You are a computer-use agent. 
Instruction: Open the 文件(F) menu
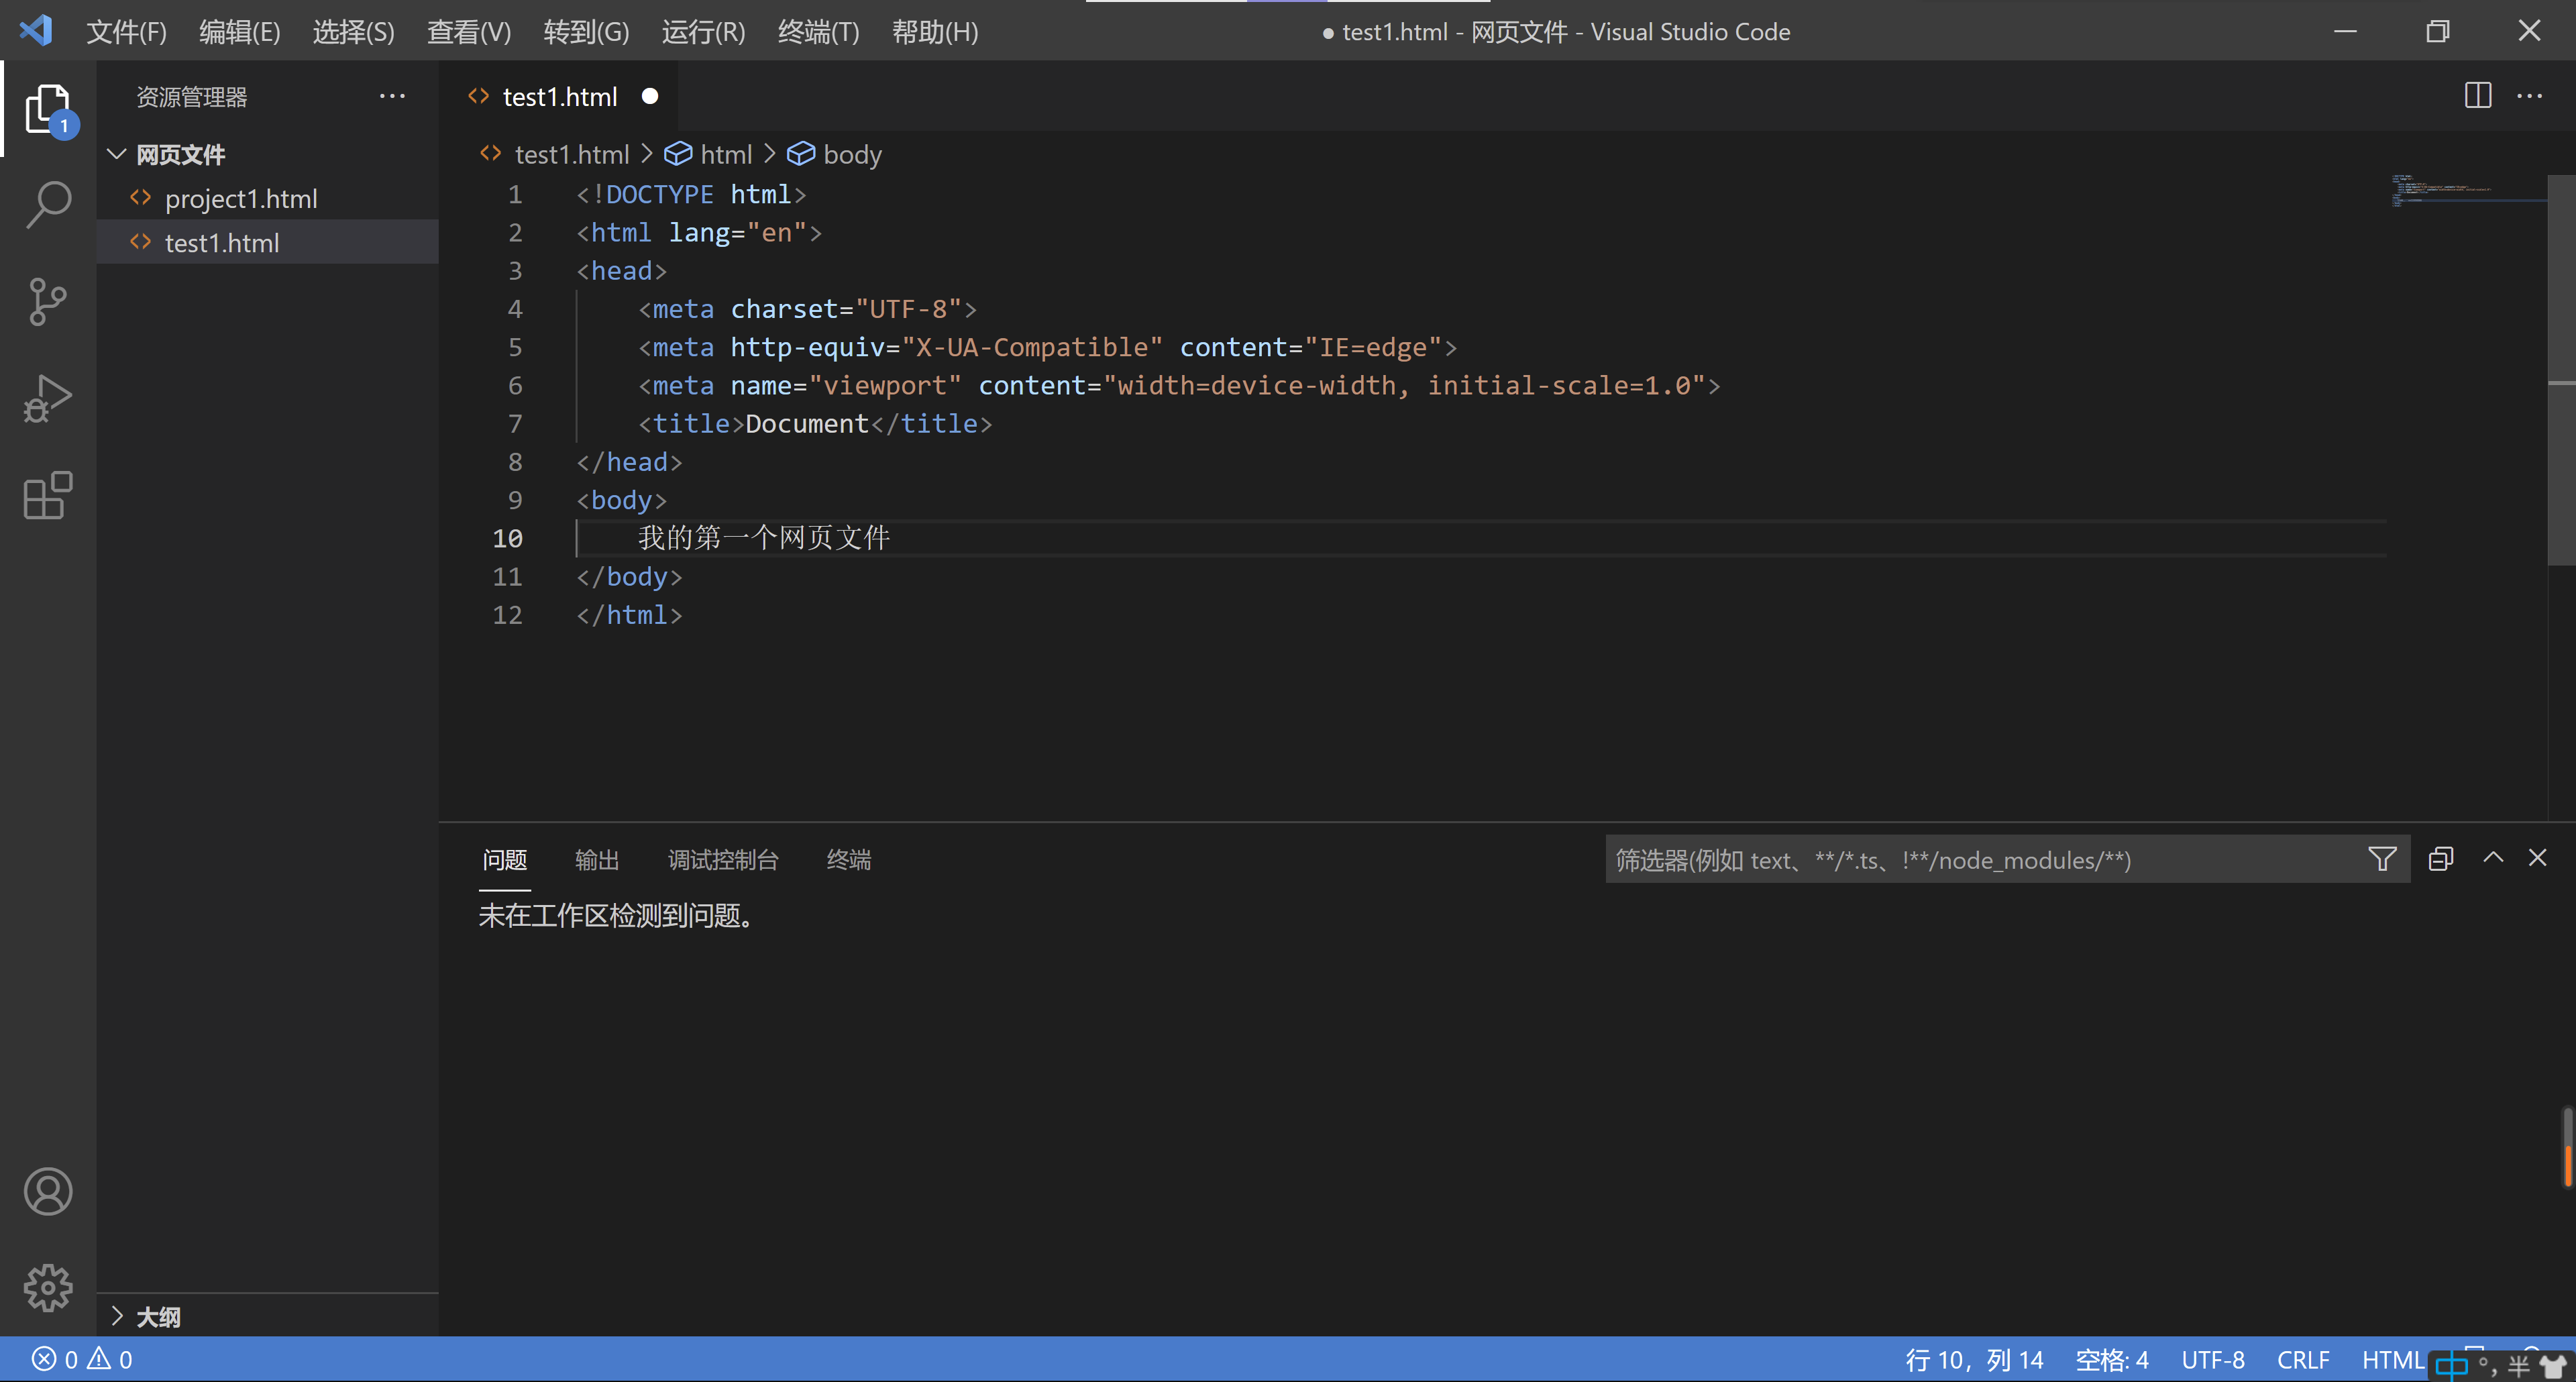(126, 31)
